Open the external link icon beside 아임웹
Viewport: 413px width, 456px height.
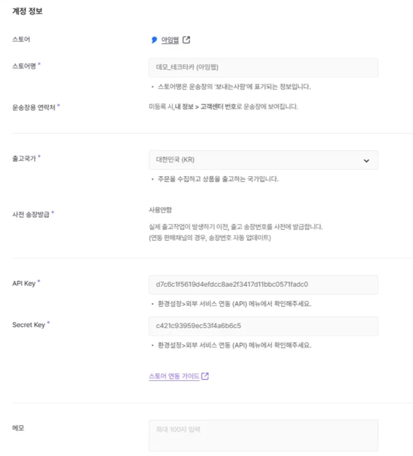point(186,40)
